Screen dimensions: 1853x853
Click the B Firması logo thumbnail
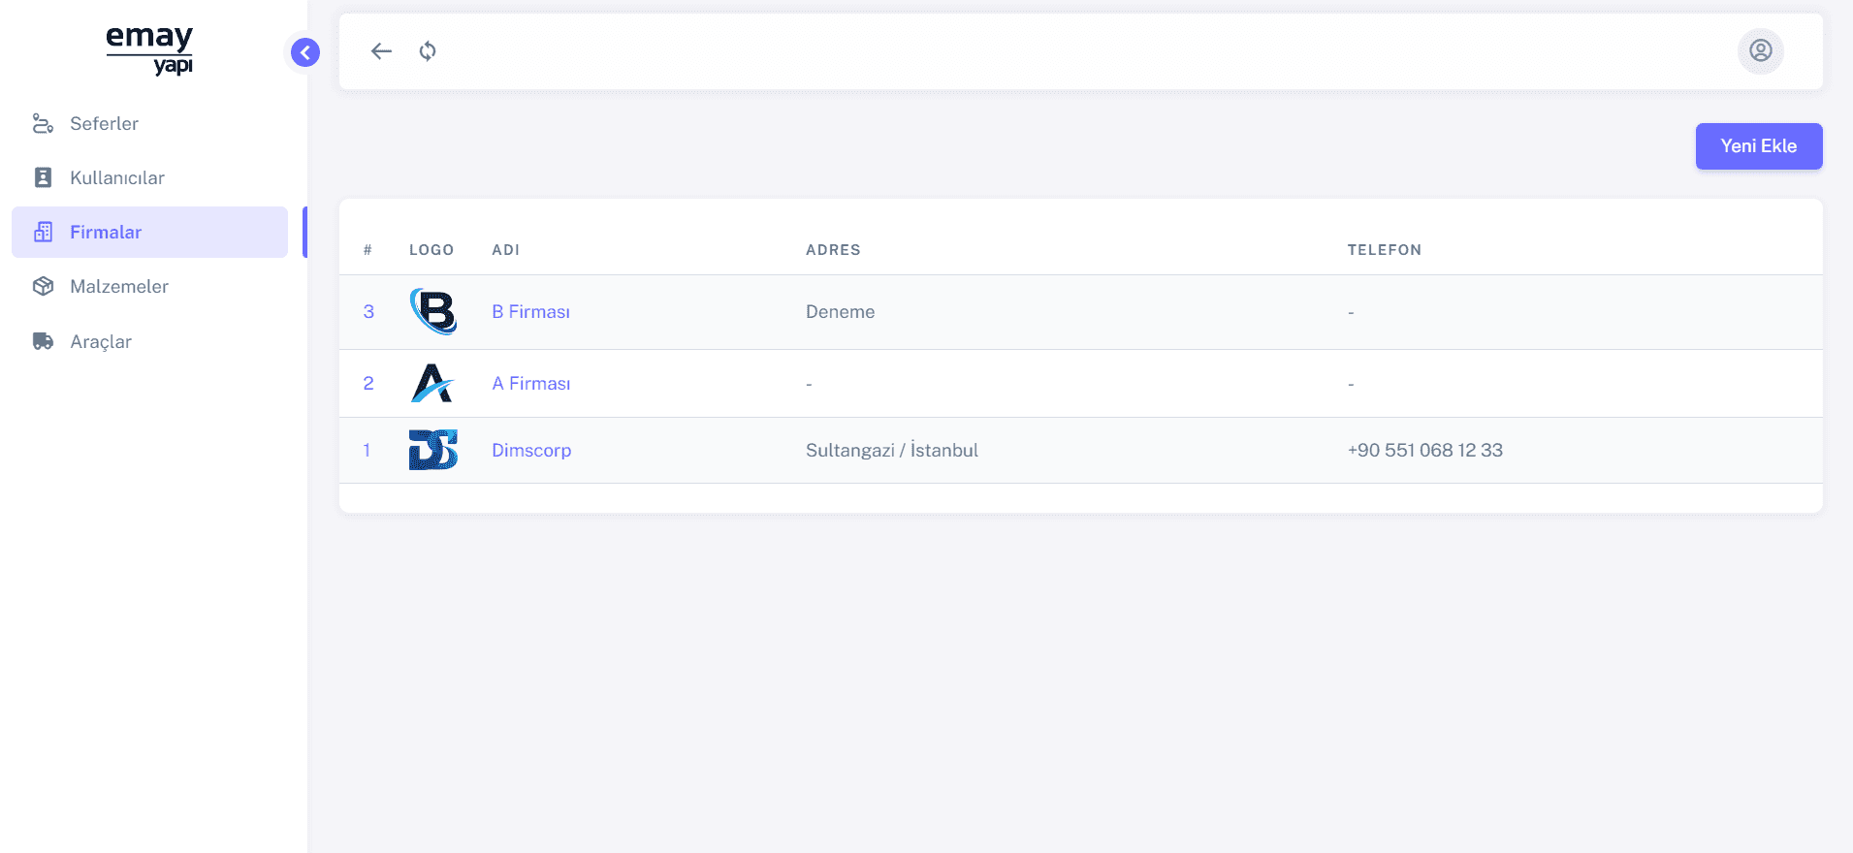pos(432,311)
